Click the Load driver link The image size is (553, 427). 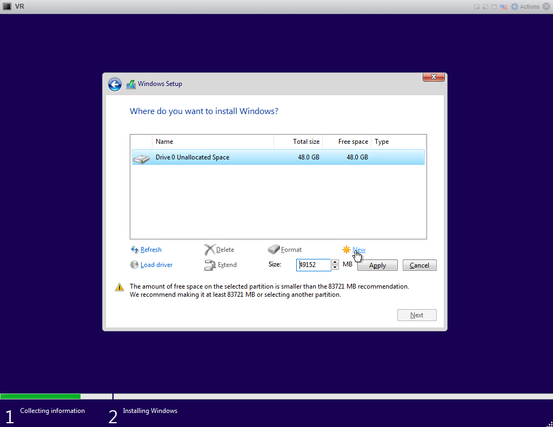click(156, 265)
